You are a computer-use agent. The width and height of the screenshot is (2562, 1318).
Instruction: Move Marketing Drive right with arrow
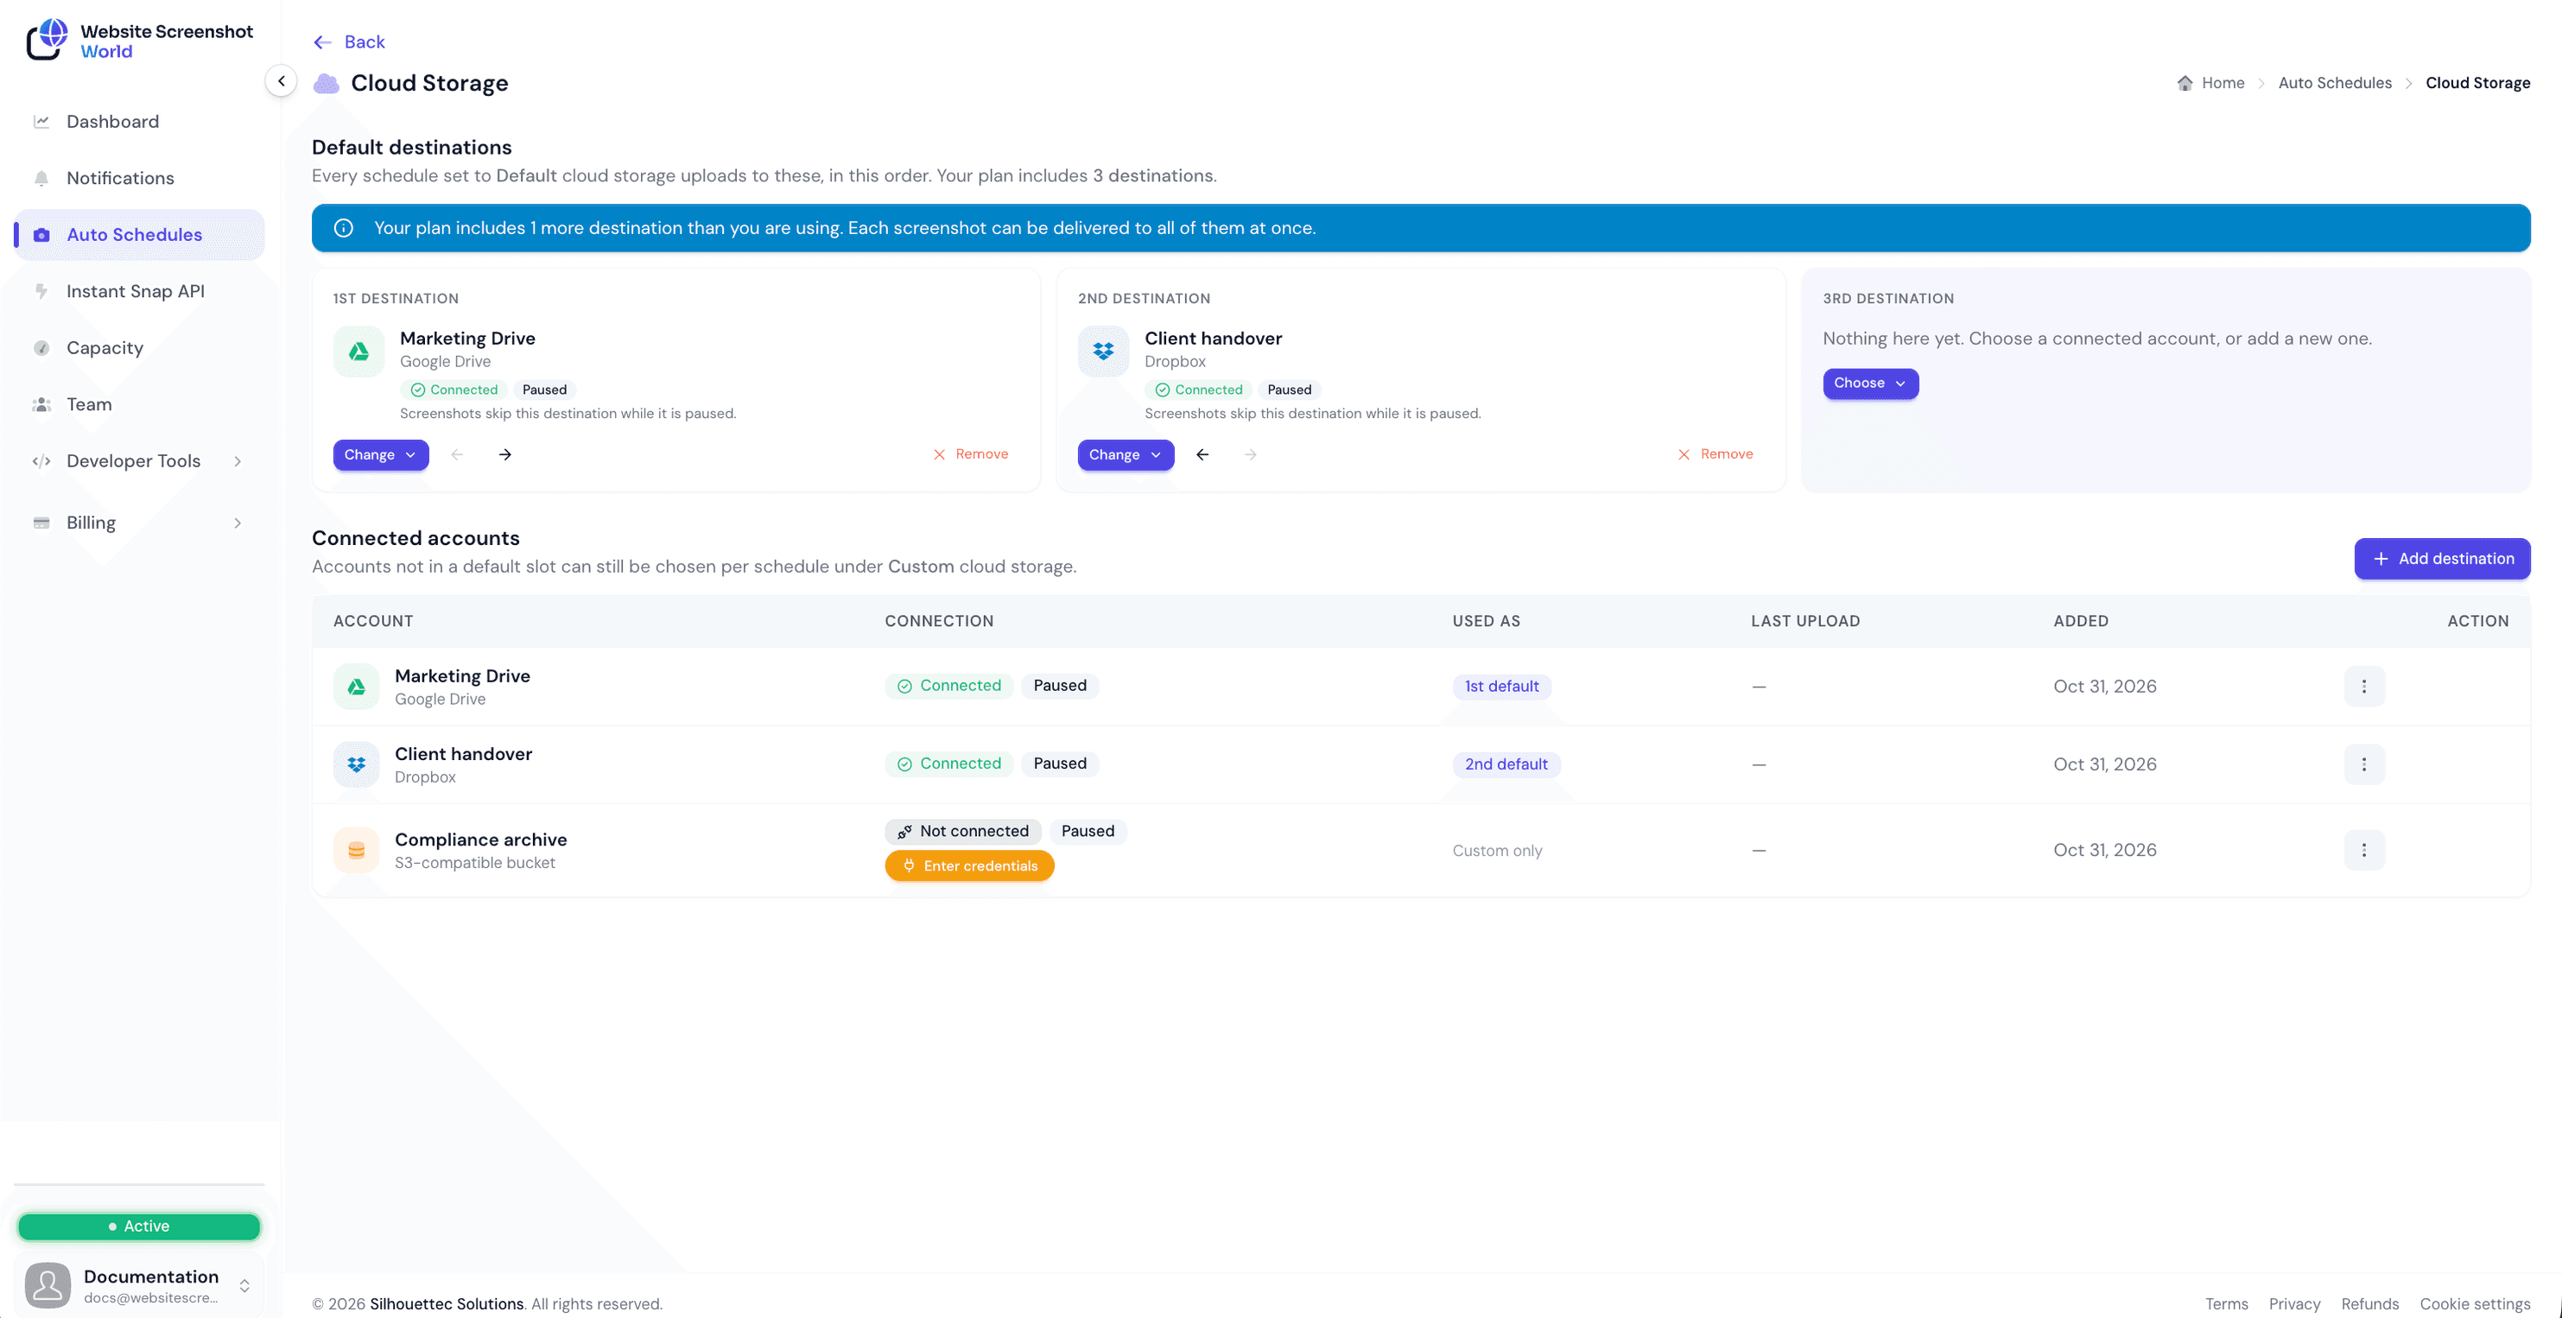click(505, 454)
